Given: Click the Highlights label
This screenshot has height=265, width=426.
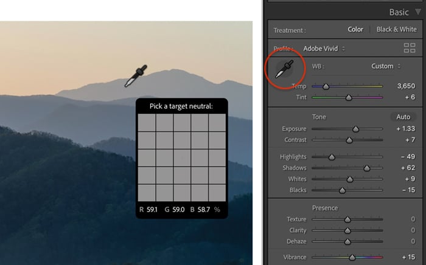Looking at the screenshot, I should [293, 157].
